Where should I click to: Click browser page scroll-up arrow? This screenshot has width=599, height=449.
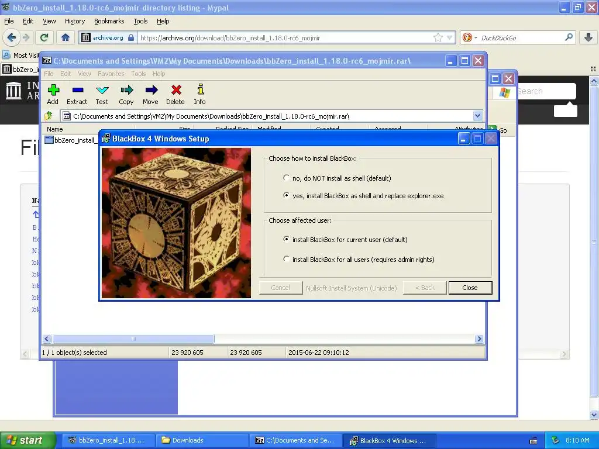(594, 81)
